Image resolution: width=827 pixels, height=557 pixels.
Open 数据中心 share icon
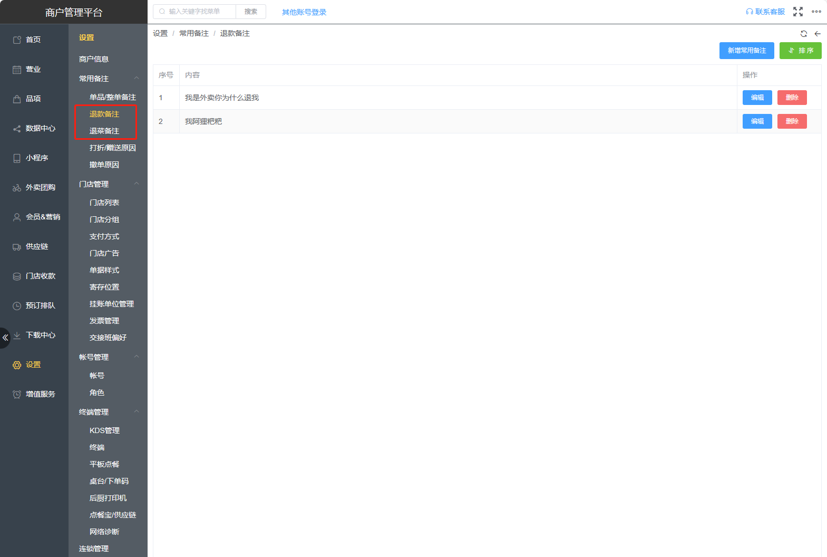(x=17, y=128)
